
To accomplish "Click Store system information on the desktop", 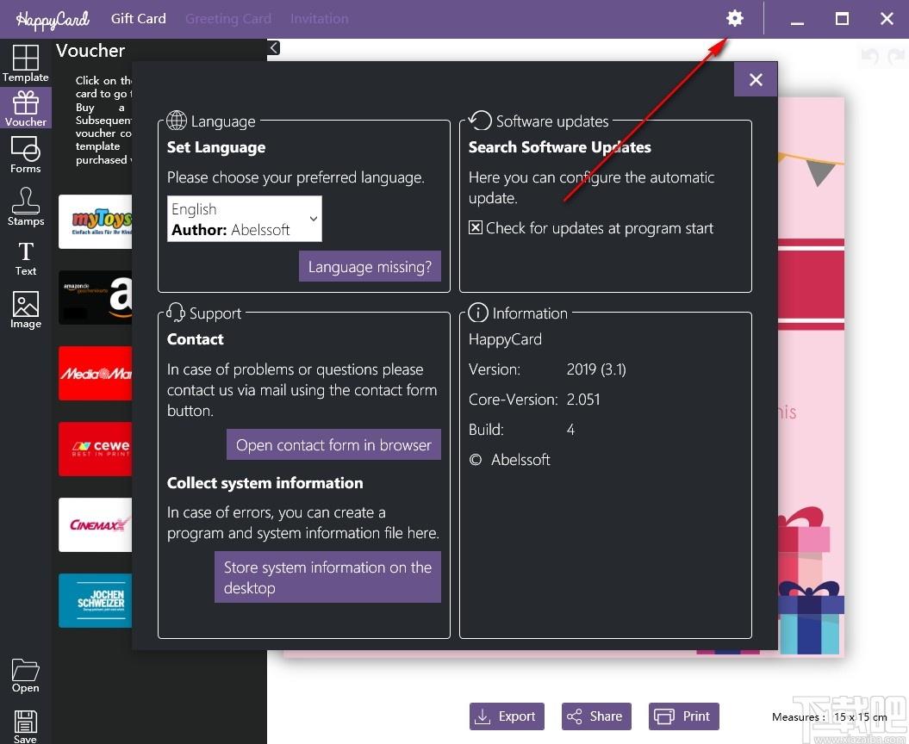I will point(327,577).
